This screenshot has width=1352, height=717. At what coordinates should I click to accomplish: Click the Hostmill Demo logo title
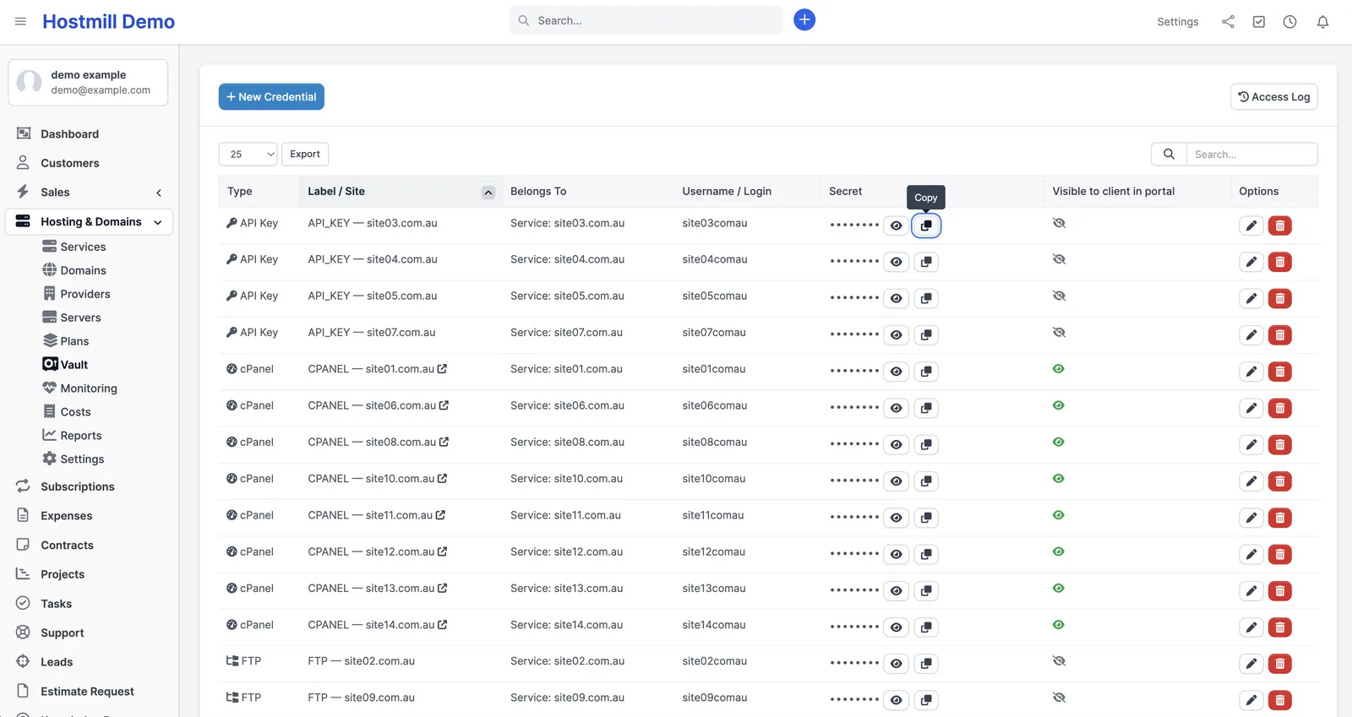108,22
